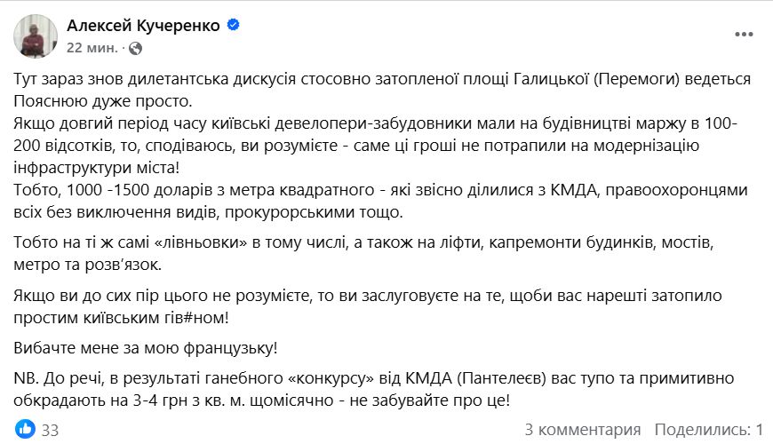The height and width of the screenshot is (444, 773).
Task: Click the first paragraph about площі Галицької
Action: tap(382, 79)
